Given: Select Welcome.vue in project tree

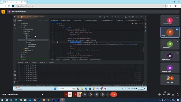Looking at the screenshot, I should pyautogui.click(x=31, y=46).
